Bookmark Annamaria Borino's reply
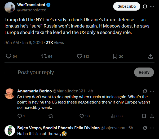 (x=144, y=116)
